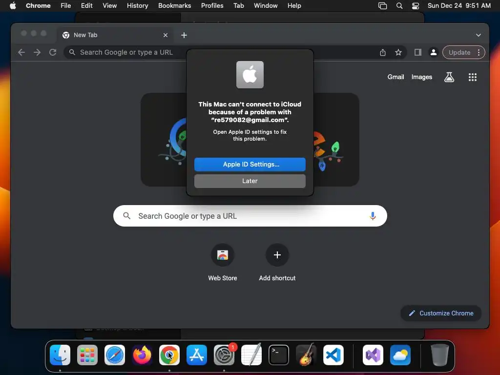Click the Apple ID Settings… button

pyautogui.click(x=250, y=164)
